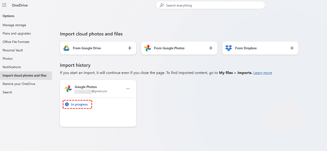Screen dimensions: 327x151
Task: Click the Learn more link
Action: click(263, 73)
